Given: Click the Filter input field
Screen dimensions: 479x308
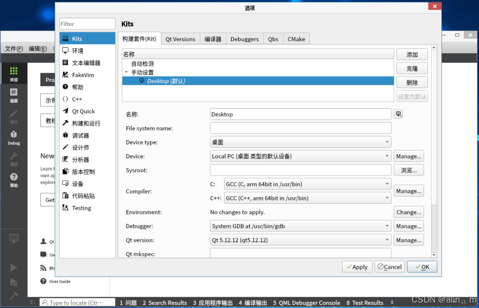Looking at the screenshot, I should [x=88, y=24].
